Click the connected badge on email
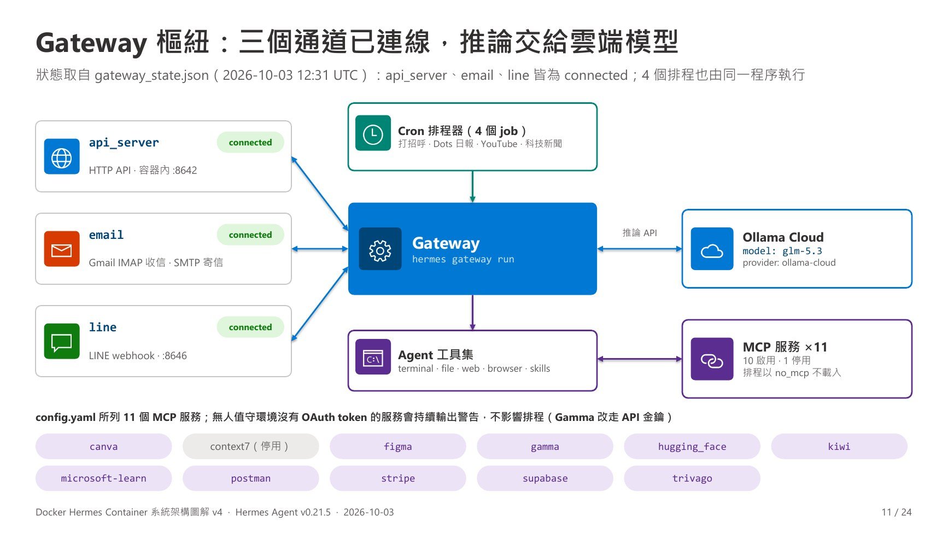Screen dimensions: 948x533 (250, 235)
